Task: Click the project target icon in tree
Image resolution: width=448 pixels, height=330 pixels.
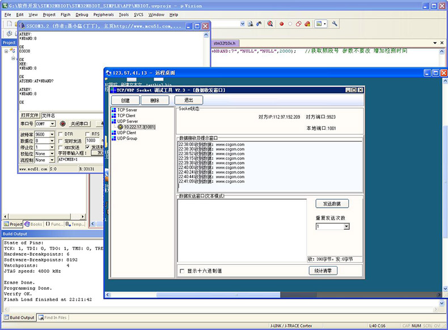Action: click(12, 51)
